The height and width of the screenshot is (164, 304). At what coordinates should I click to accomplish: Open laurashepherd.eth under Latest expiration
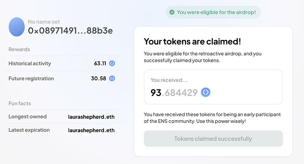click(x=91, y=130)
